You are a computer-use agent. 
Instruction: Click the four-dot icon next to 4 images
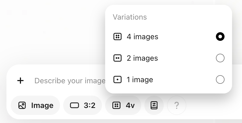coord(118,37)
